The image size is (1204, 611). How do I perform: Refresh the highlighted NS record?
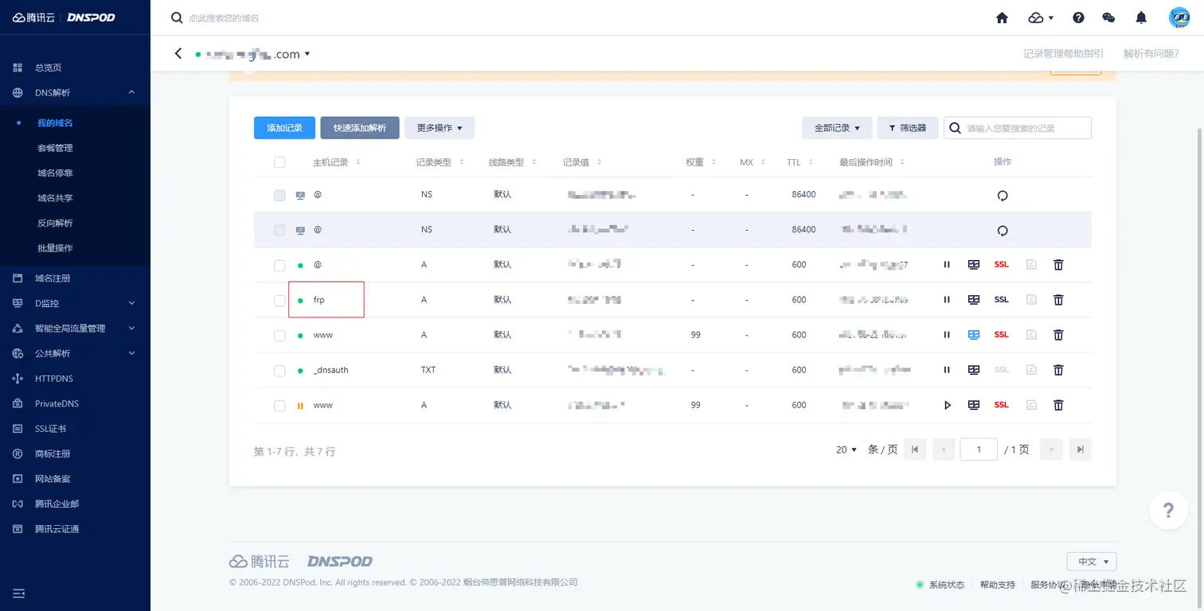(x=1003, y=231)
